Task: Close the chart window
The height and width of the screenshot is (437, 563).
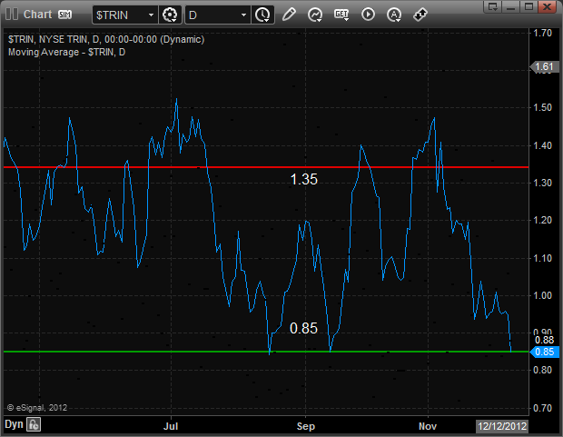Action: coord(548,6)
